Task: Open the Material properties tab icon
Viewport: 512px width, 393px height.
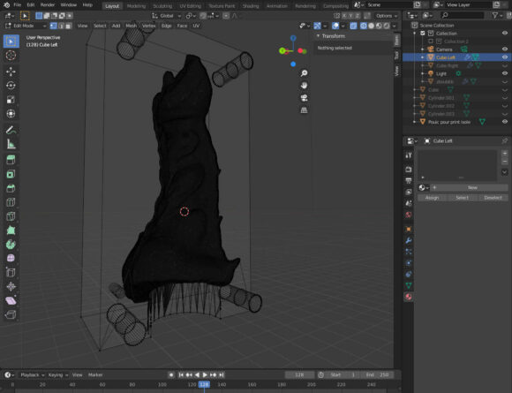Action: pos(409,297)
